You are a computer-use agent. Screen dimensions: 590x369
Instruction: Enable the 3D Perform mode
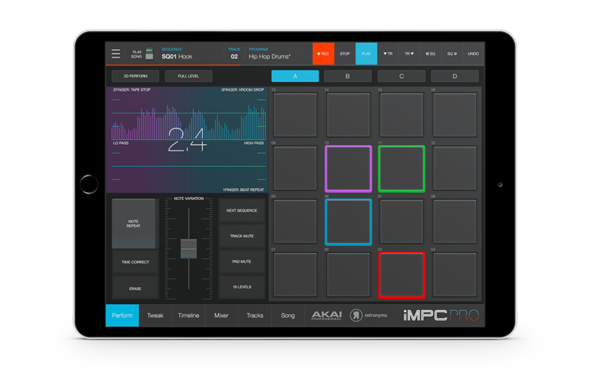135,76
